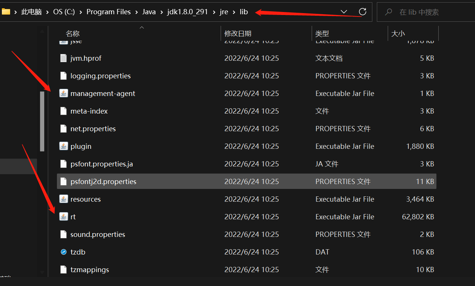Click the tzdb DAT file icon

[x=64, y=252]
